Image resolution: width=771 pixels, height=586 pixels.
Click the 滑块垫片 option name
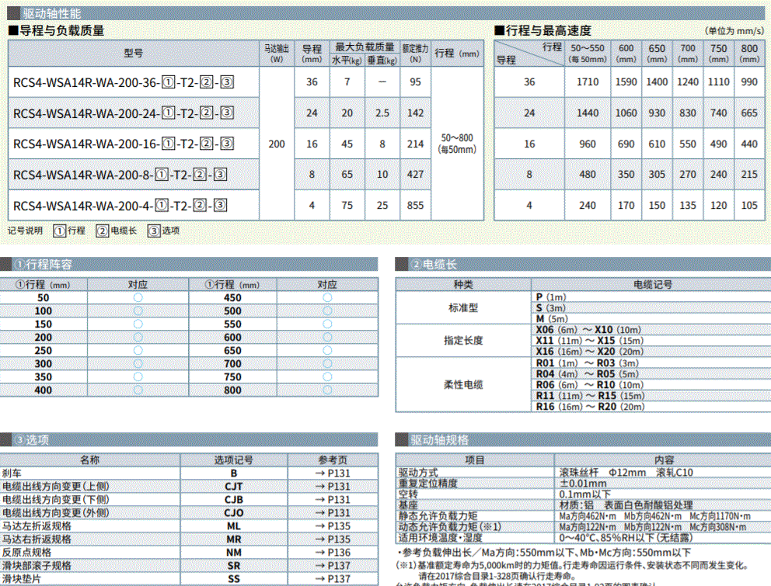(22, 579)
